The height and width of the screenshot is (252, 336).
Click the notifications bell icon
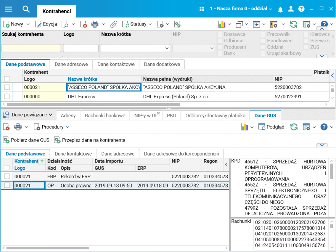pyautogui.click(x=280, y=9)
